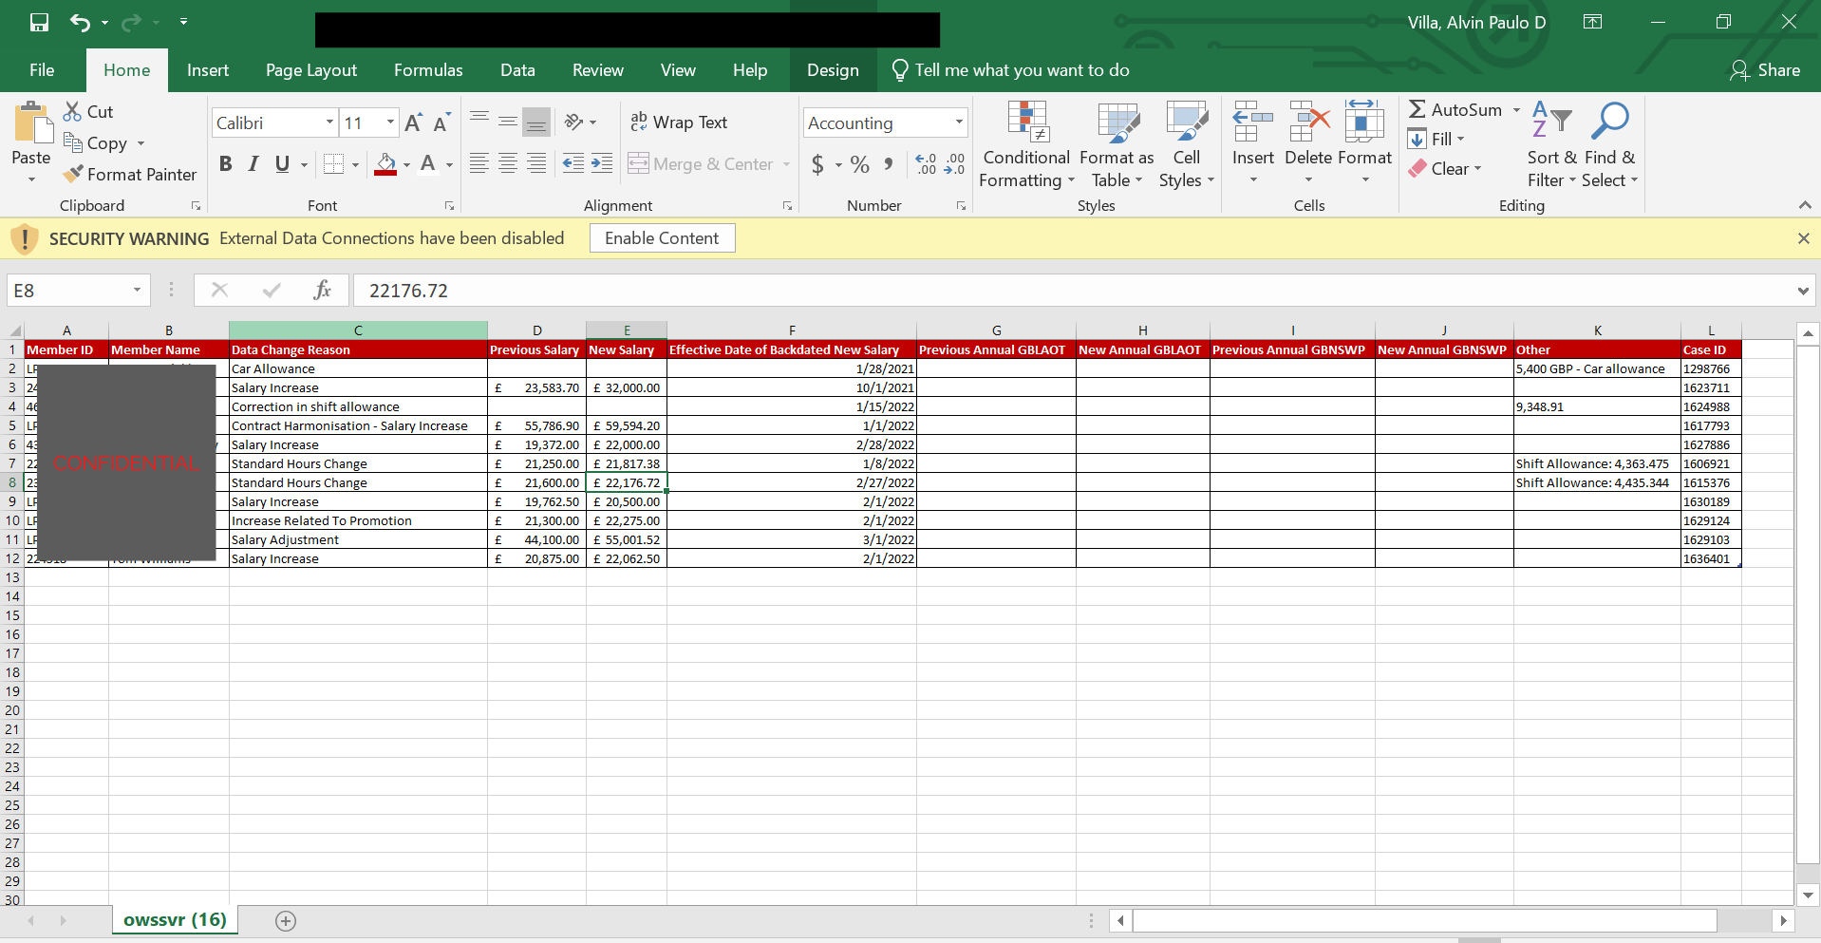The height and width of the screenshot is (943, 1821).
Task: Align cell text to the right
Action: click(536, 163)
